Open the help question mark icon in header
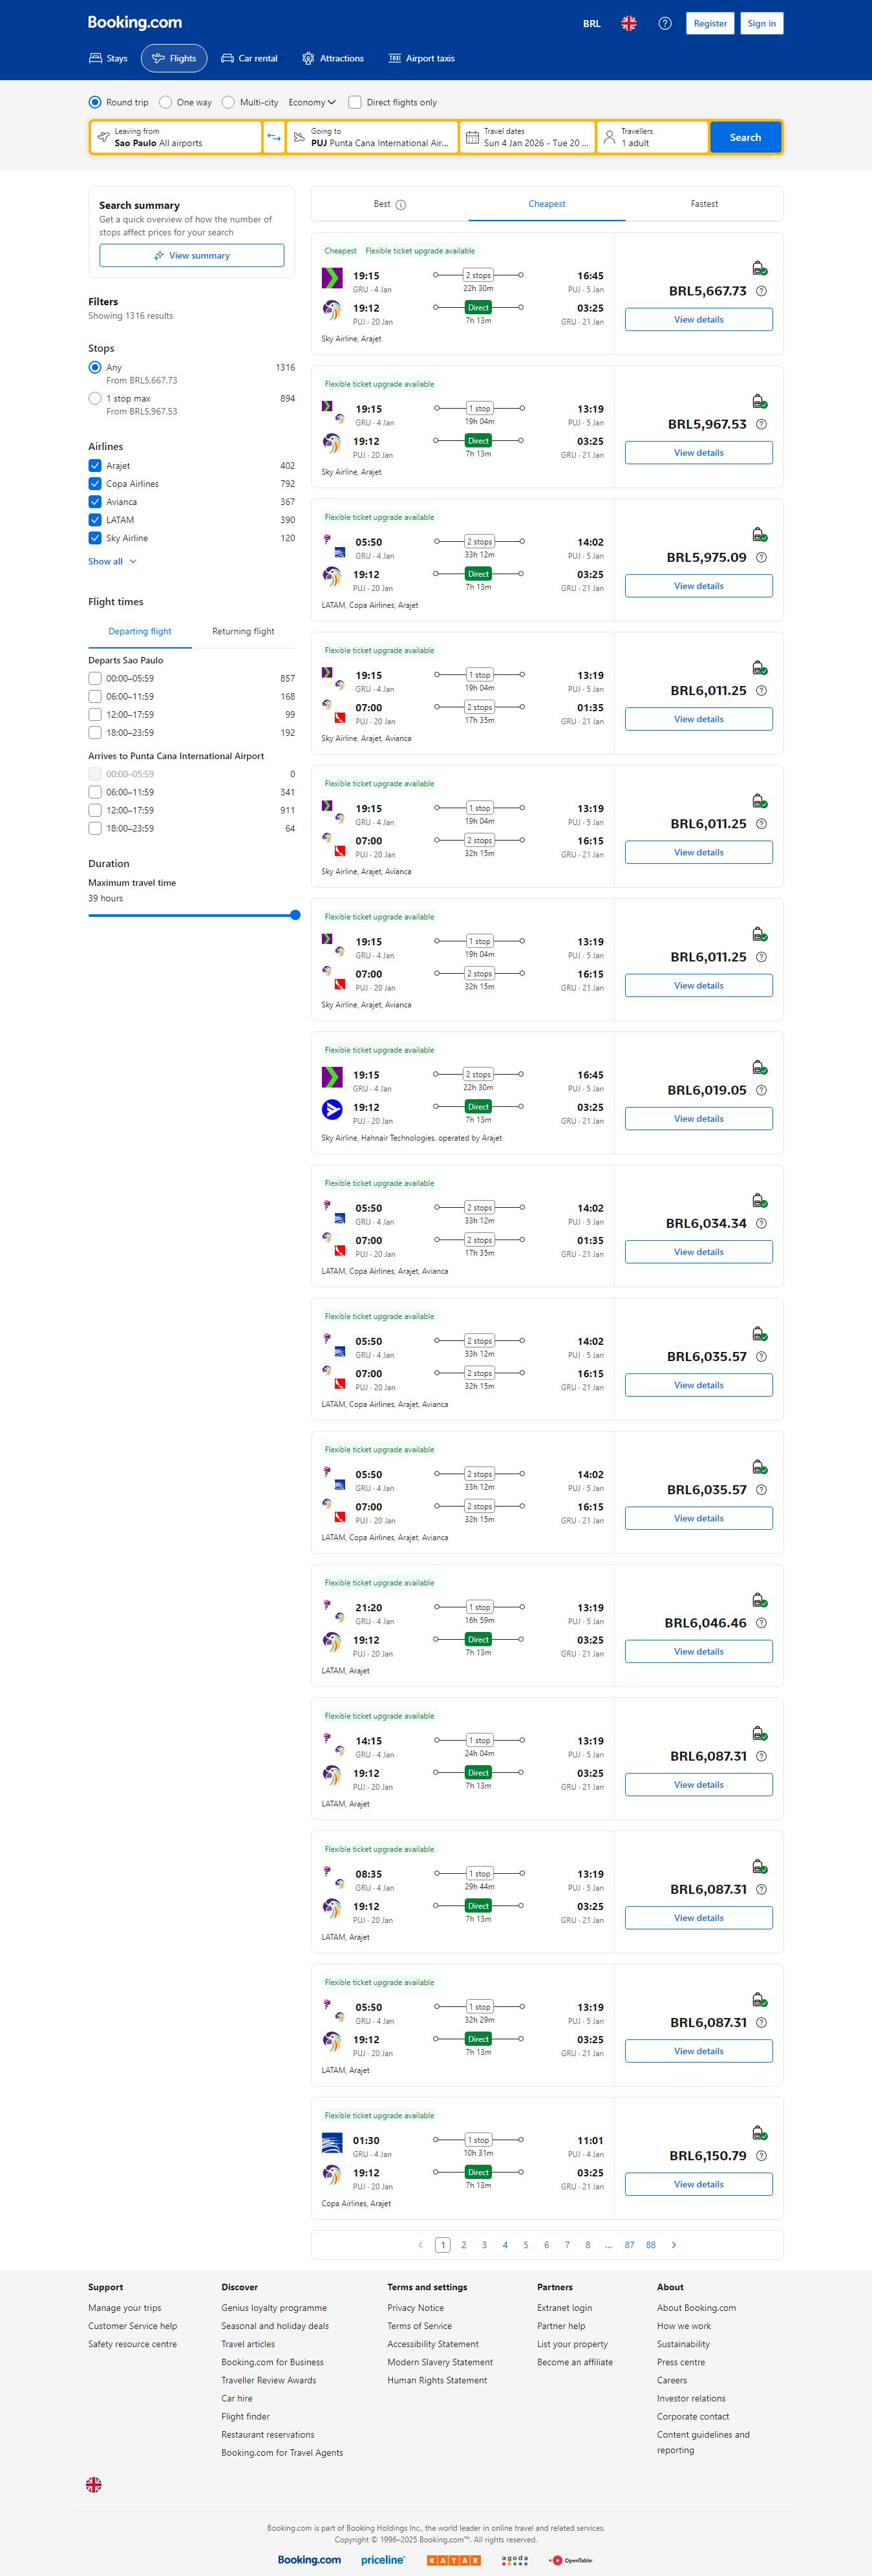Viewport: 872px width, 2576px height. (665, 23)
